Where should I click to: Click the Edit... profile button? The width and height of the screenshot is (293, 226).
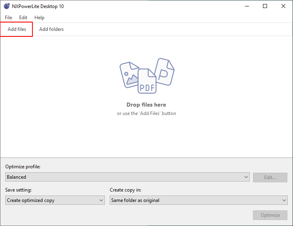(x=270, y=178)
